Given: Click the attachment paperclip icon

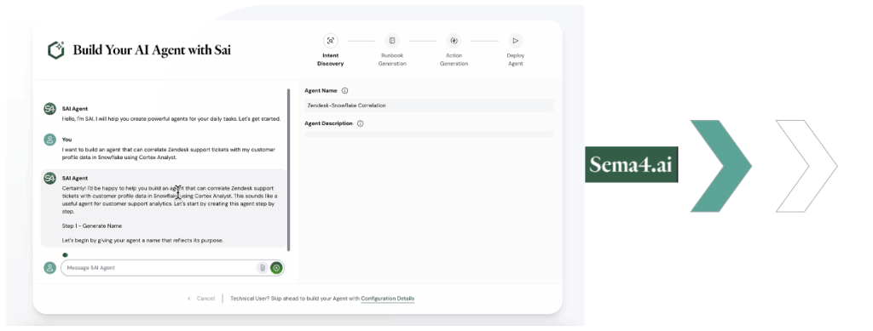Looking at the screenshot, I should pos(262,268).
